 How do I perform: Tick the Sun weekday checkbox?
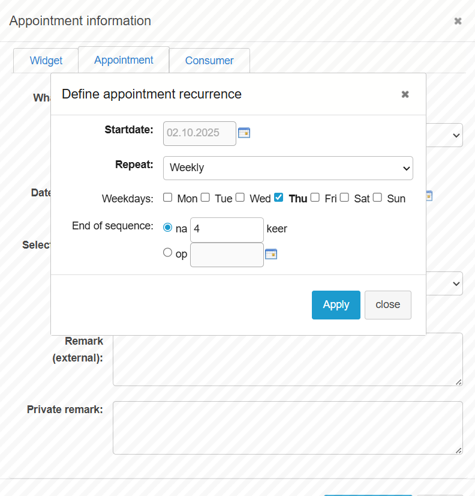[x=377, y=198]
